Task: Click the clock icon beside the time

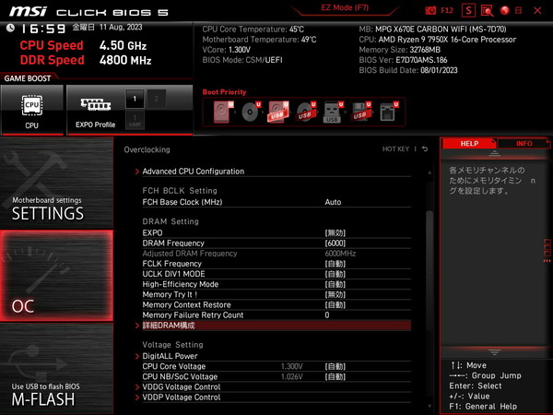Action: tap(10, 28)
